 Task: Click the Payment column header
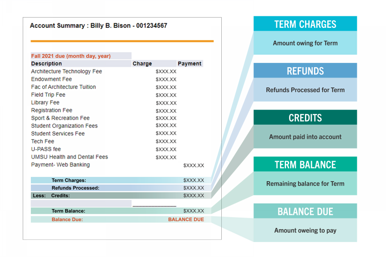pyautogui.click(x=189, y=63)
